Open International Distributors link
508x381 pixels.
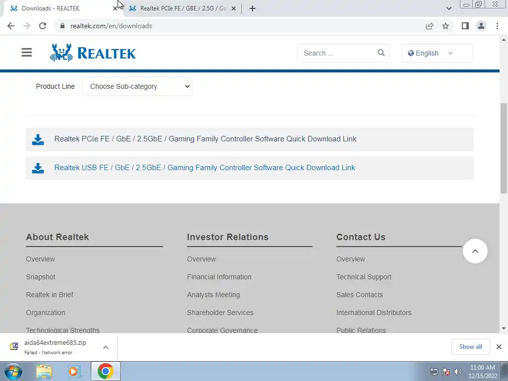[374, 313]
